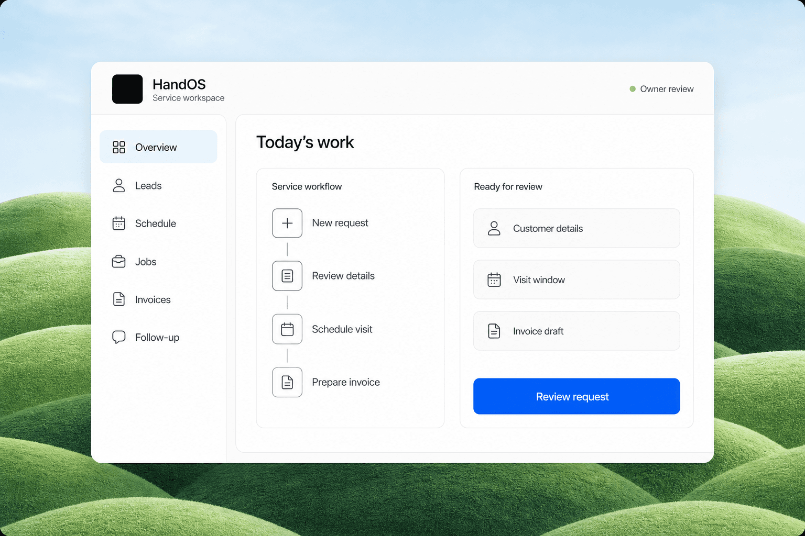The width and height of the screenshot is (805, 536).
Task: Click the person icon in Customer details
Action: tap(494, 228)
